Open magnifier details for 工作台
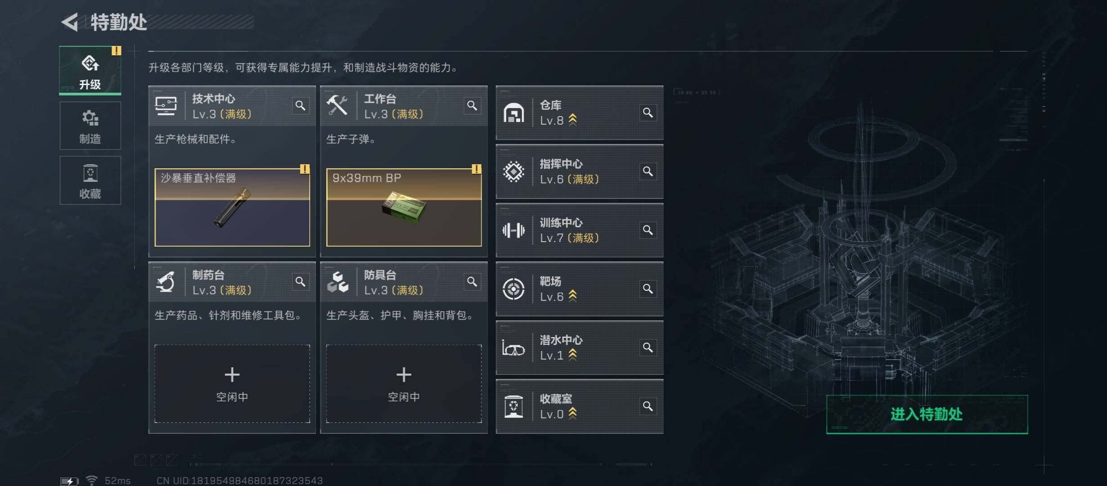 pos(472,106)
